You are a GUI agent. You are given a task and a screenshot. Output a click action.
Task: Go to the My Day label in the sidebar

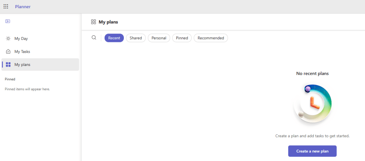[21, 38]
